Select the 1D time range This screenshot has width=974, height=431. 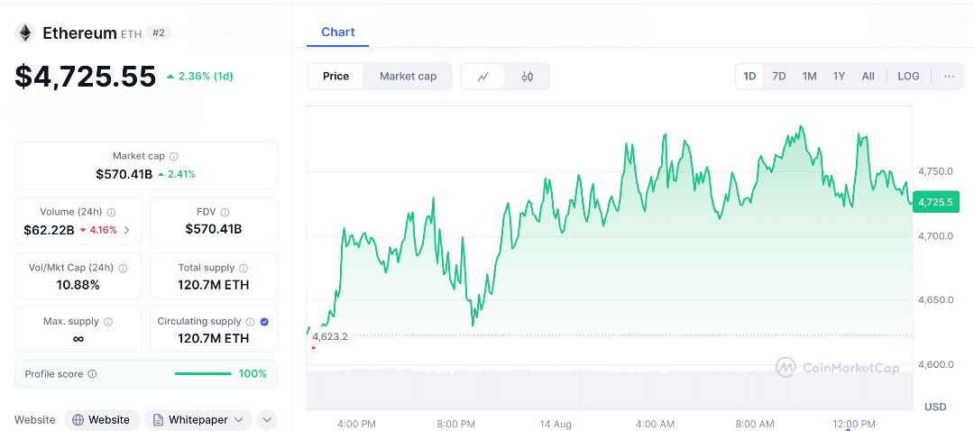click(x=749, y=77)
